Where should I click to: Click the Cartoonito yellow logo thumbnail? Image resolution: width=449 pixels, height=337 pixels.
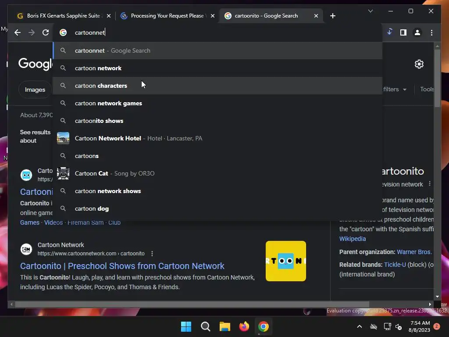pyautogui.click(x=286, y=261)
